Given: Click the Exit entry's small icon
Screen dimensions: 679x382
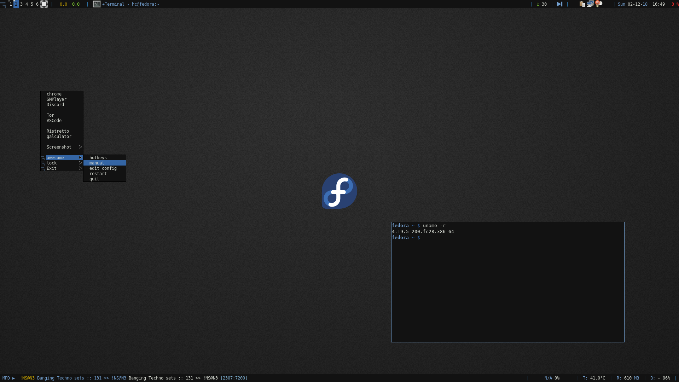Looking at the screenshot, I should [43, 168].
